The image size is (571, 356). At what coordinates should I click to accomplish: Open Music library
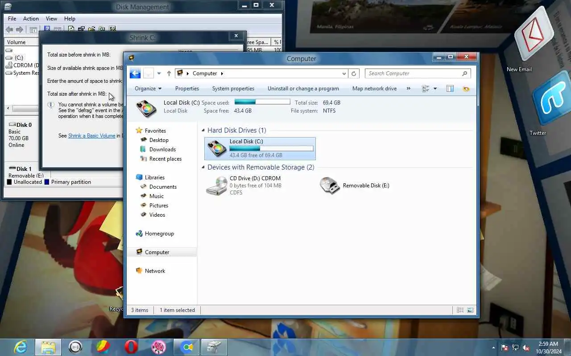(156, 196)
